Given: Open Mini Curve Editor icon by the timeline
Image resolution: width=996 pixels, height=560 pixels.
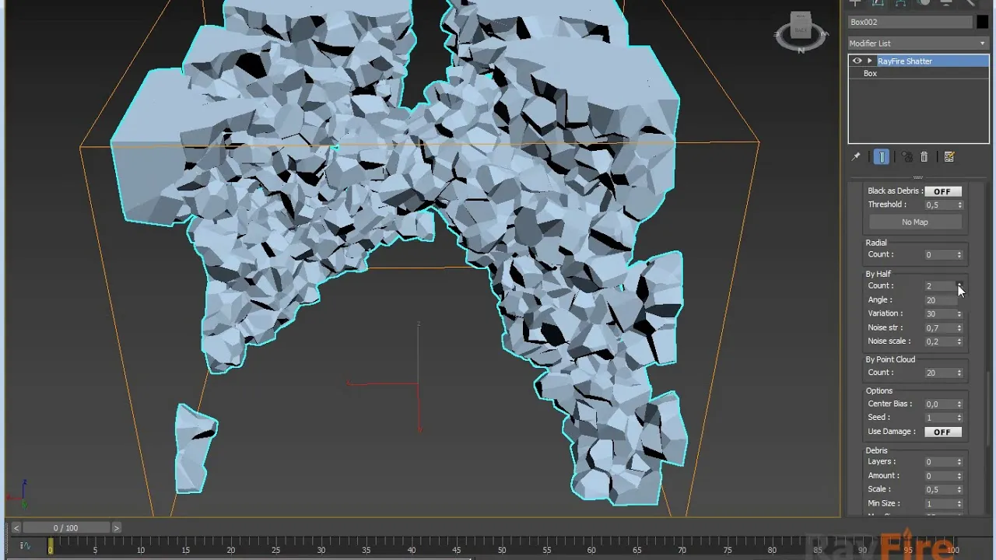Looking at the screenshot, I should click(24, 546).
